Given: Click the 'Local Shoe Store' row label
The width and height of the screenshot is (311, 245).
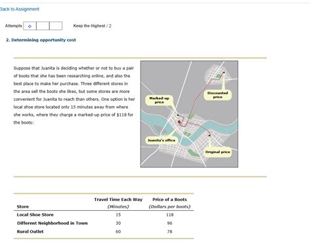Looking at the screenshot, I should click(35, 215).
